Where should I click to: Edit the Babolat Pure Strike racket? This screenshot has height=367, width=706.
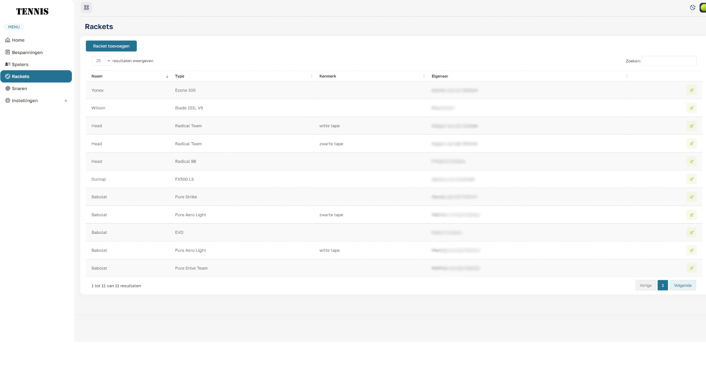coord(691,197)
